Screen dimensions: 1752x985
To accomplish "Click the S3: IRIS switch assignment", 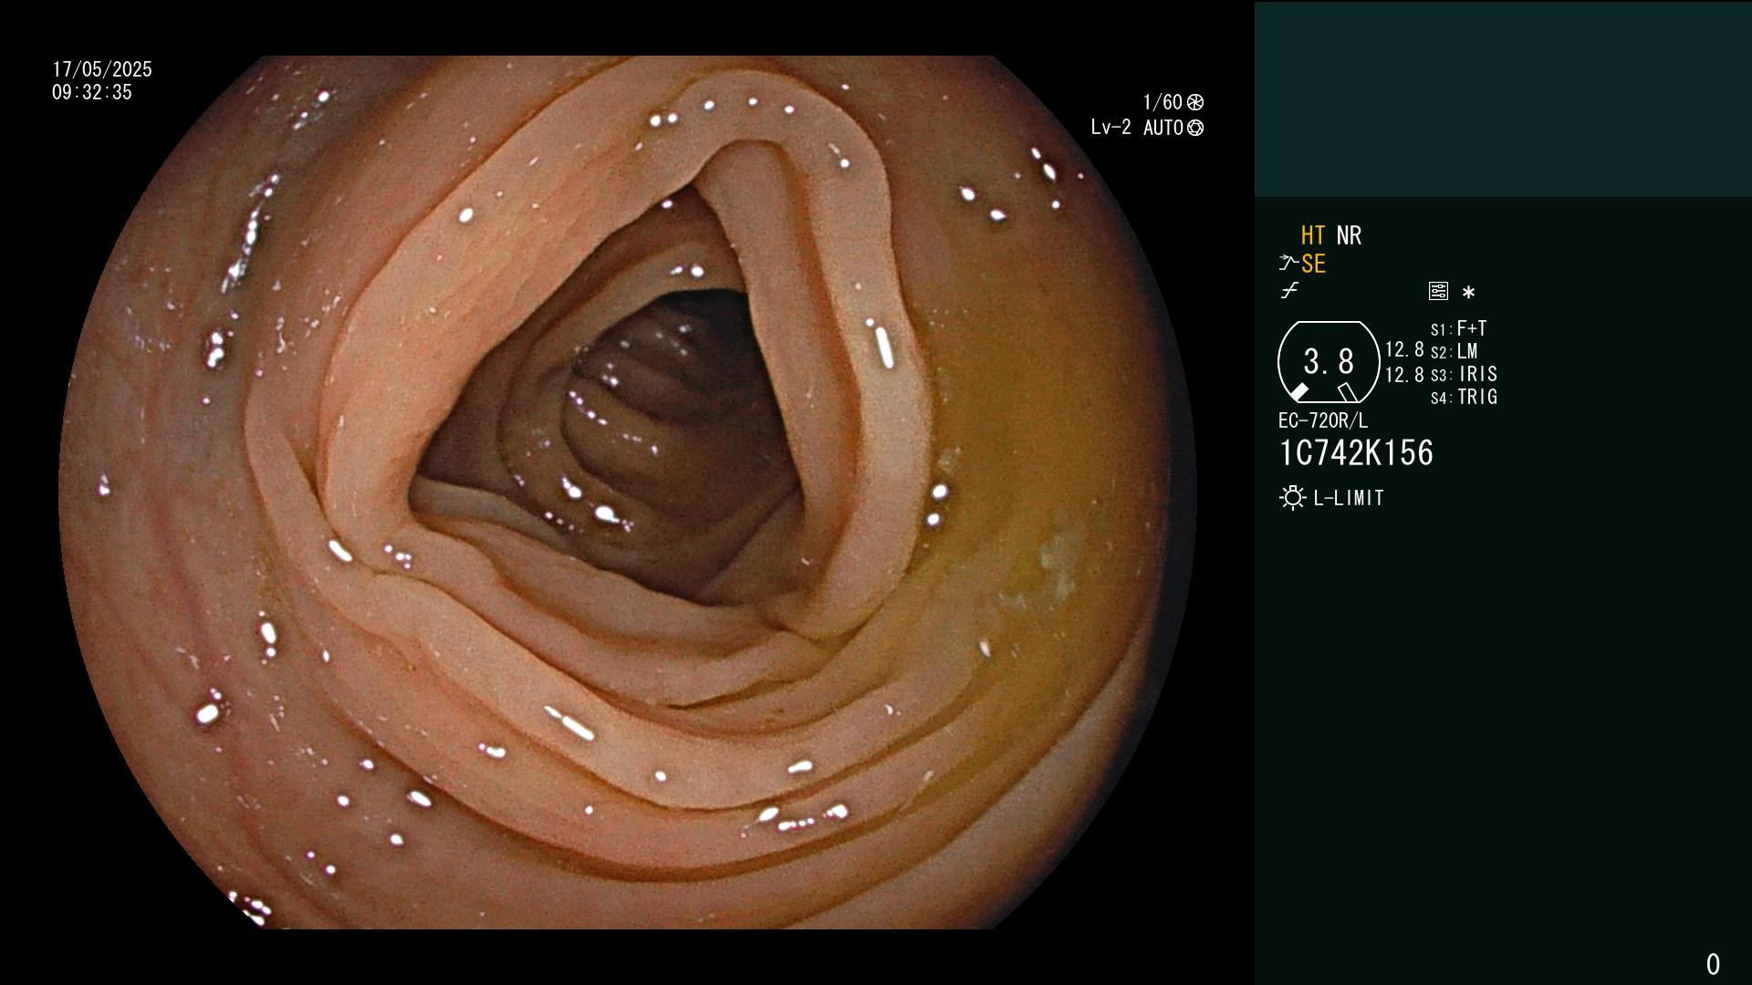I will (1465, 375).
